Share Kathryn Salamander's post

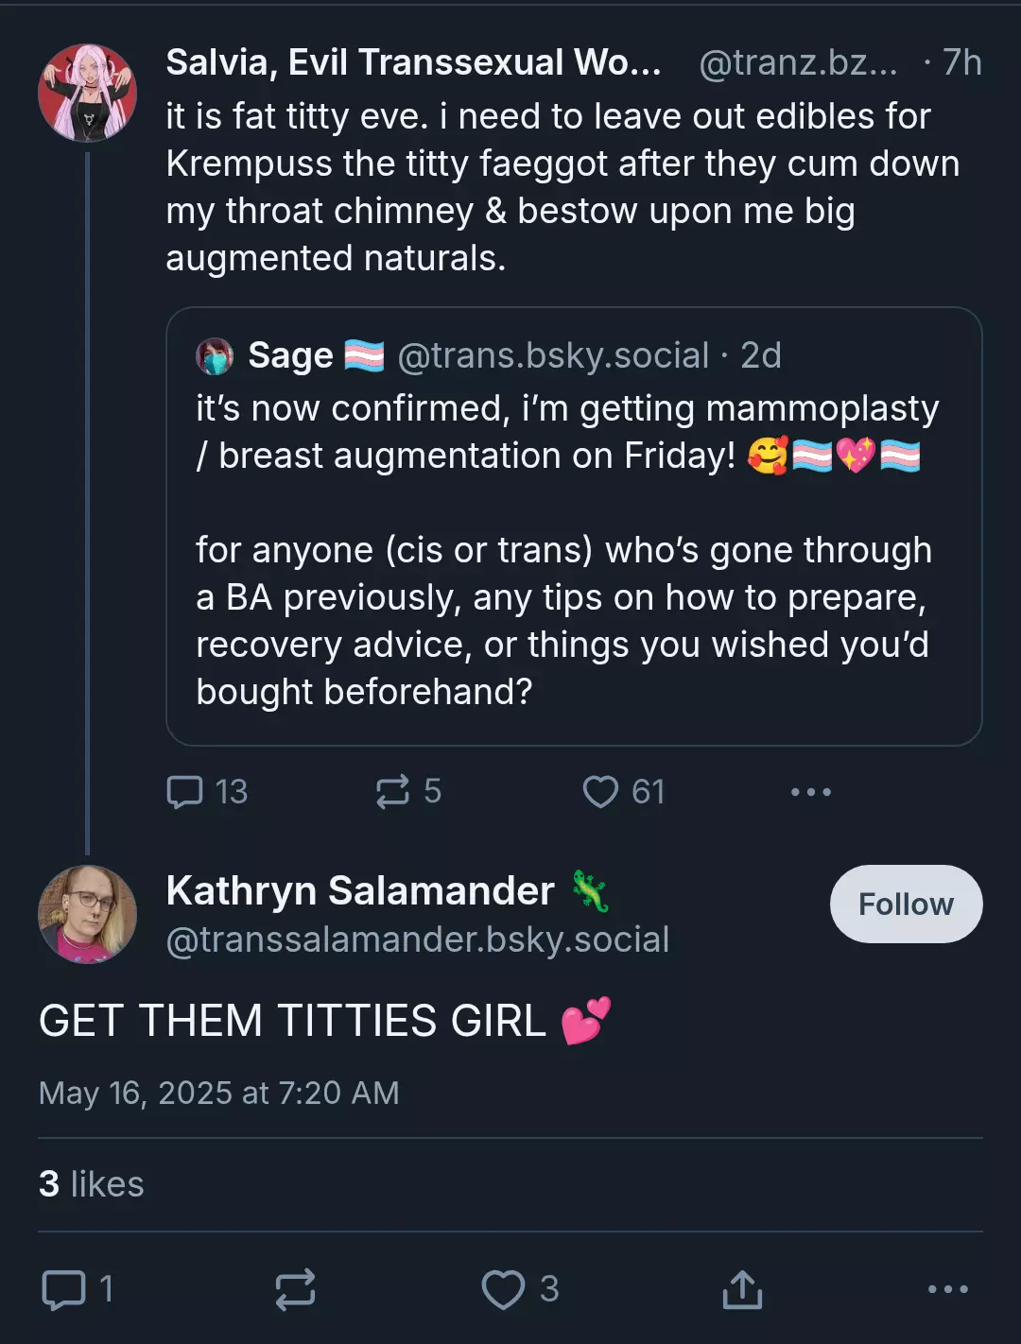pos(742,1289)
